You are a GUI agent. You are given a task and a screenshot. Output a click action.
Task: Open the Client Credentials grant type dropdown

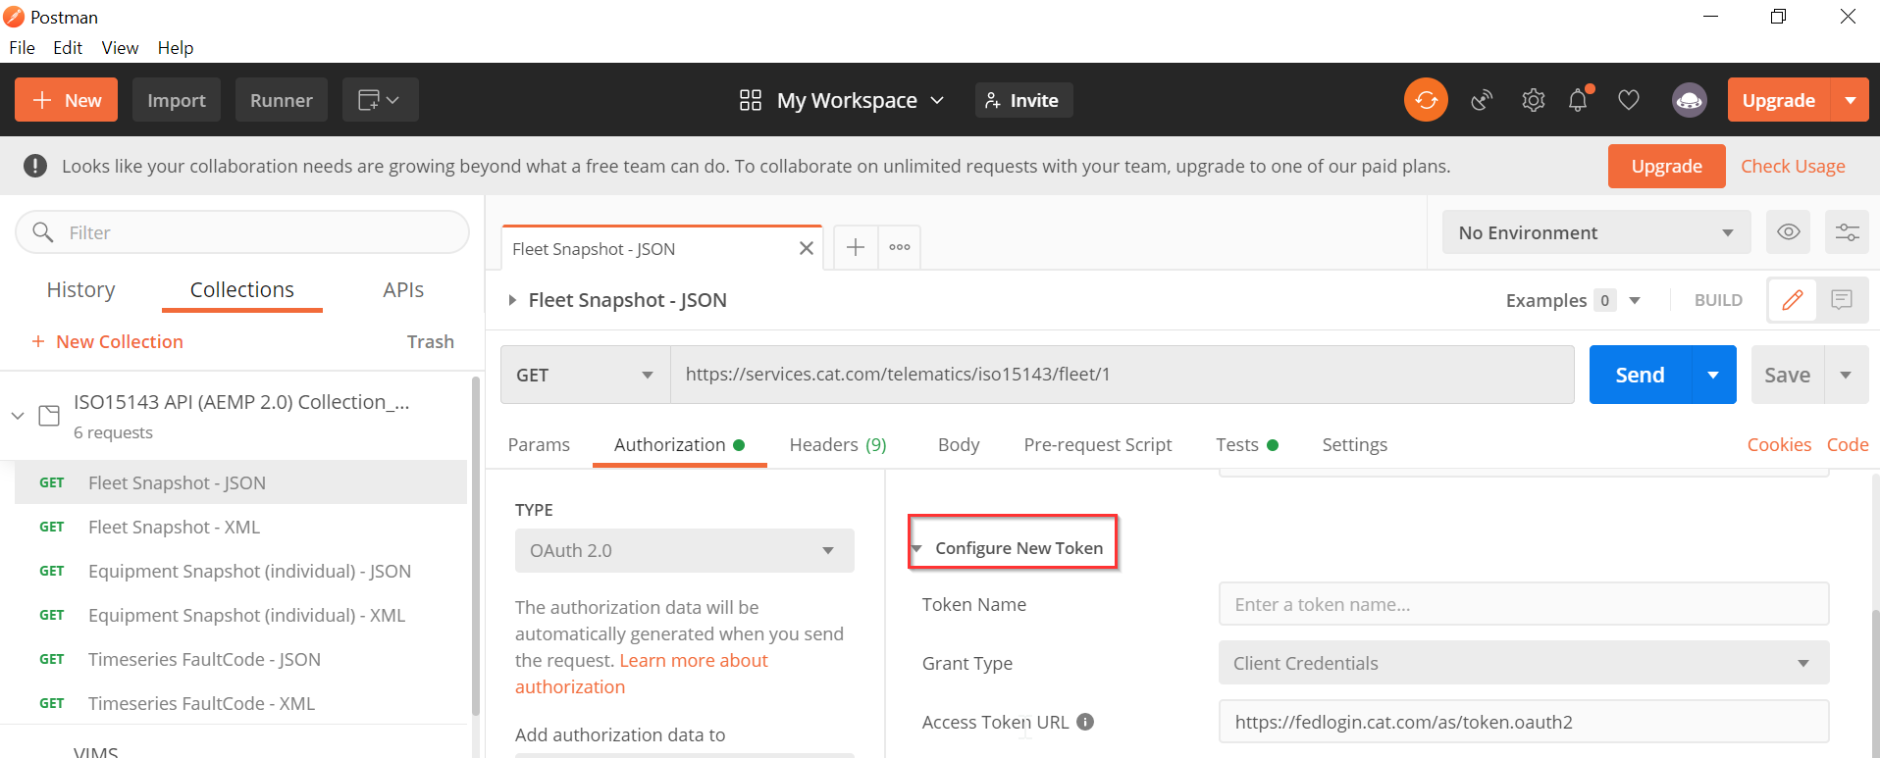(x=1524, y=663)
